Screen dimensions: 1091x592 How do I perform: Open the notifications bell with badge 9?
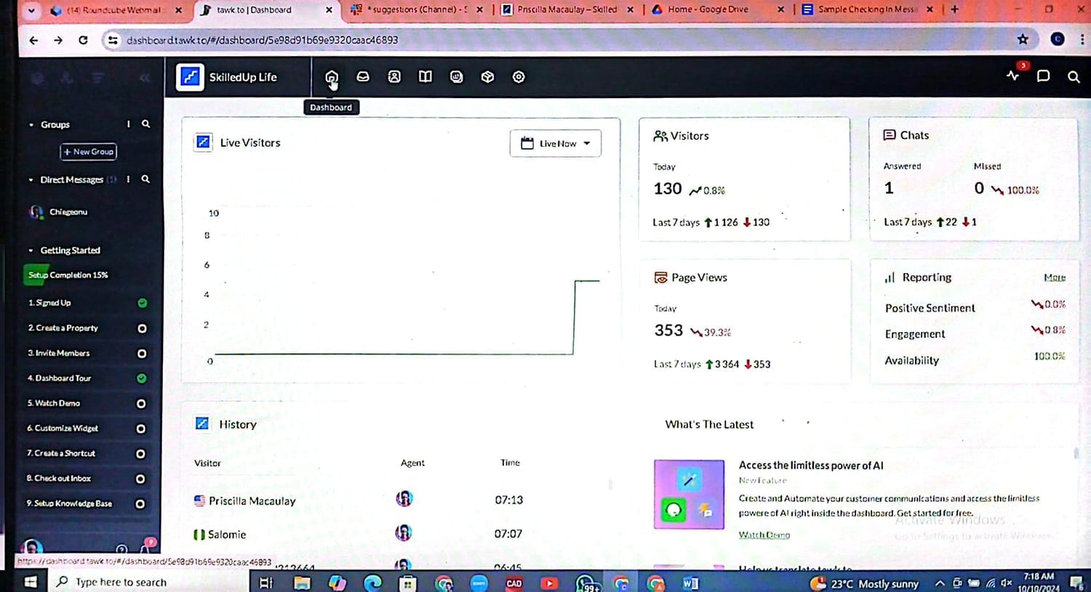tap(146, 548)
